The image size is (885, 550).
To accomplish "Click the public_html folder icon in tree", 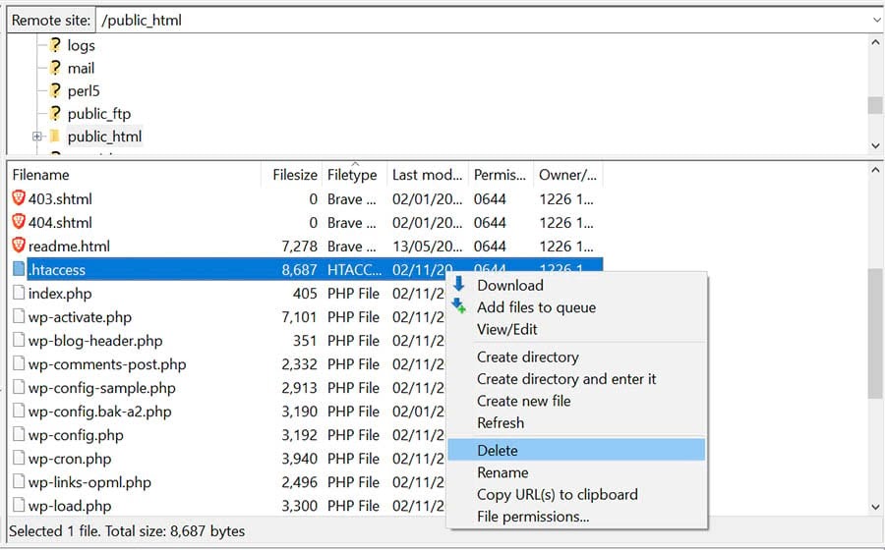I will coord(55,137).
